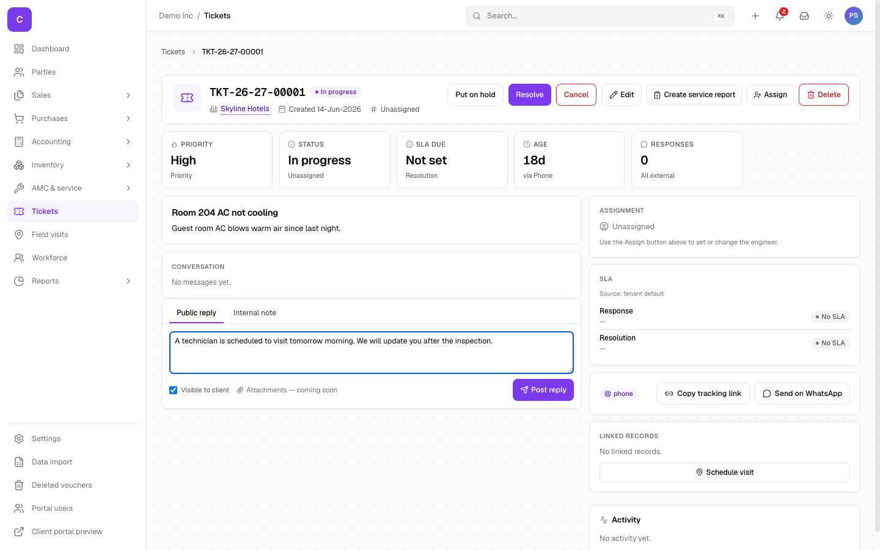Open Client portal preview external link icon
880x550 pixels.
19,532
